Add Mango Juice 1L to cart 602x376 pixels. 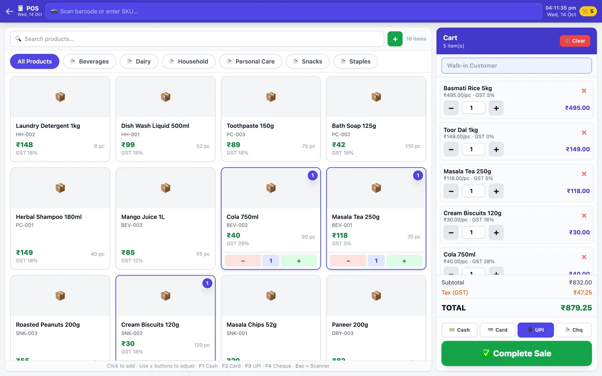166,218
